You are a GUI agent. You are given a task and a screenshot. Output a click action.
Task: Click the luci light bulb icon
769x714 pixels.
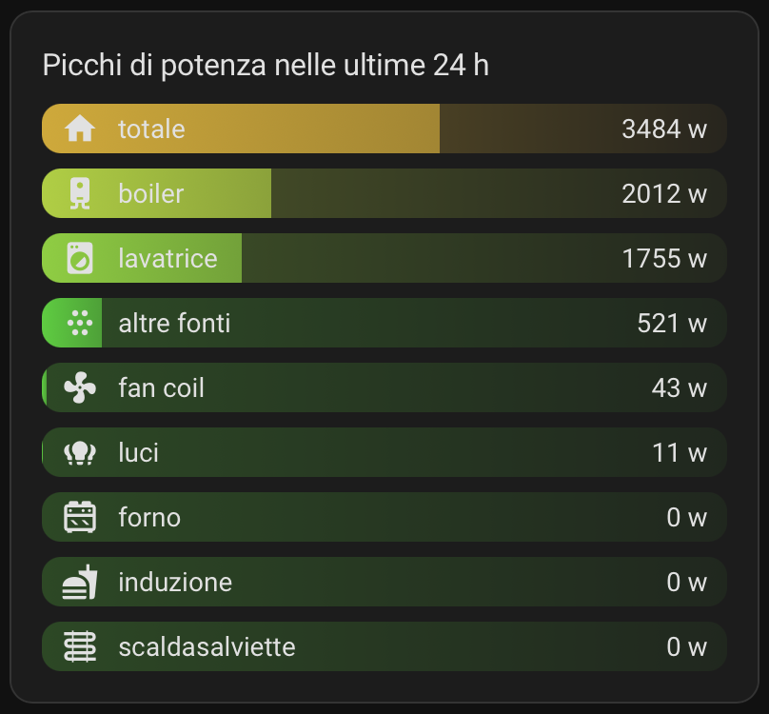pos(80,452)
